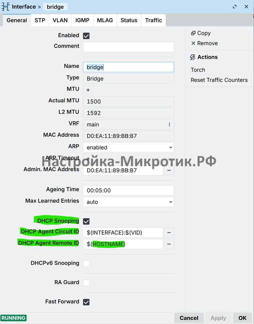Open the IGMP tab
This screenshot has height=324, width=254.
pyautogui.click(x=82, y=20)
